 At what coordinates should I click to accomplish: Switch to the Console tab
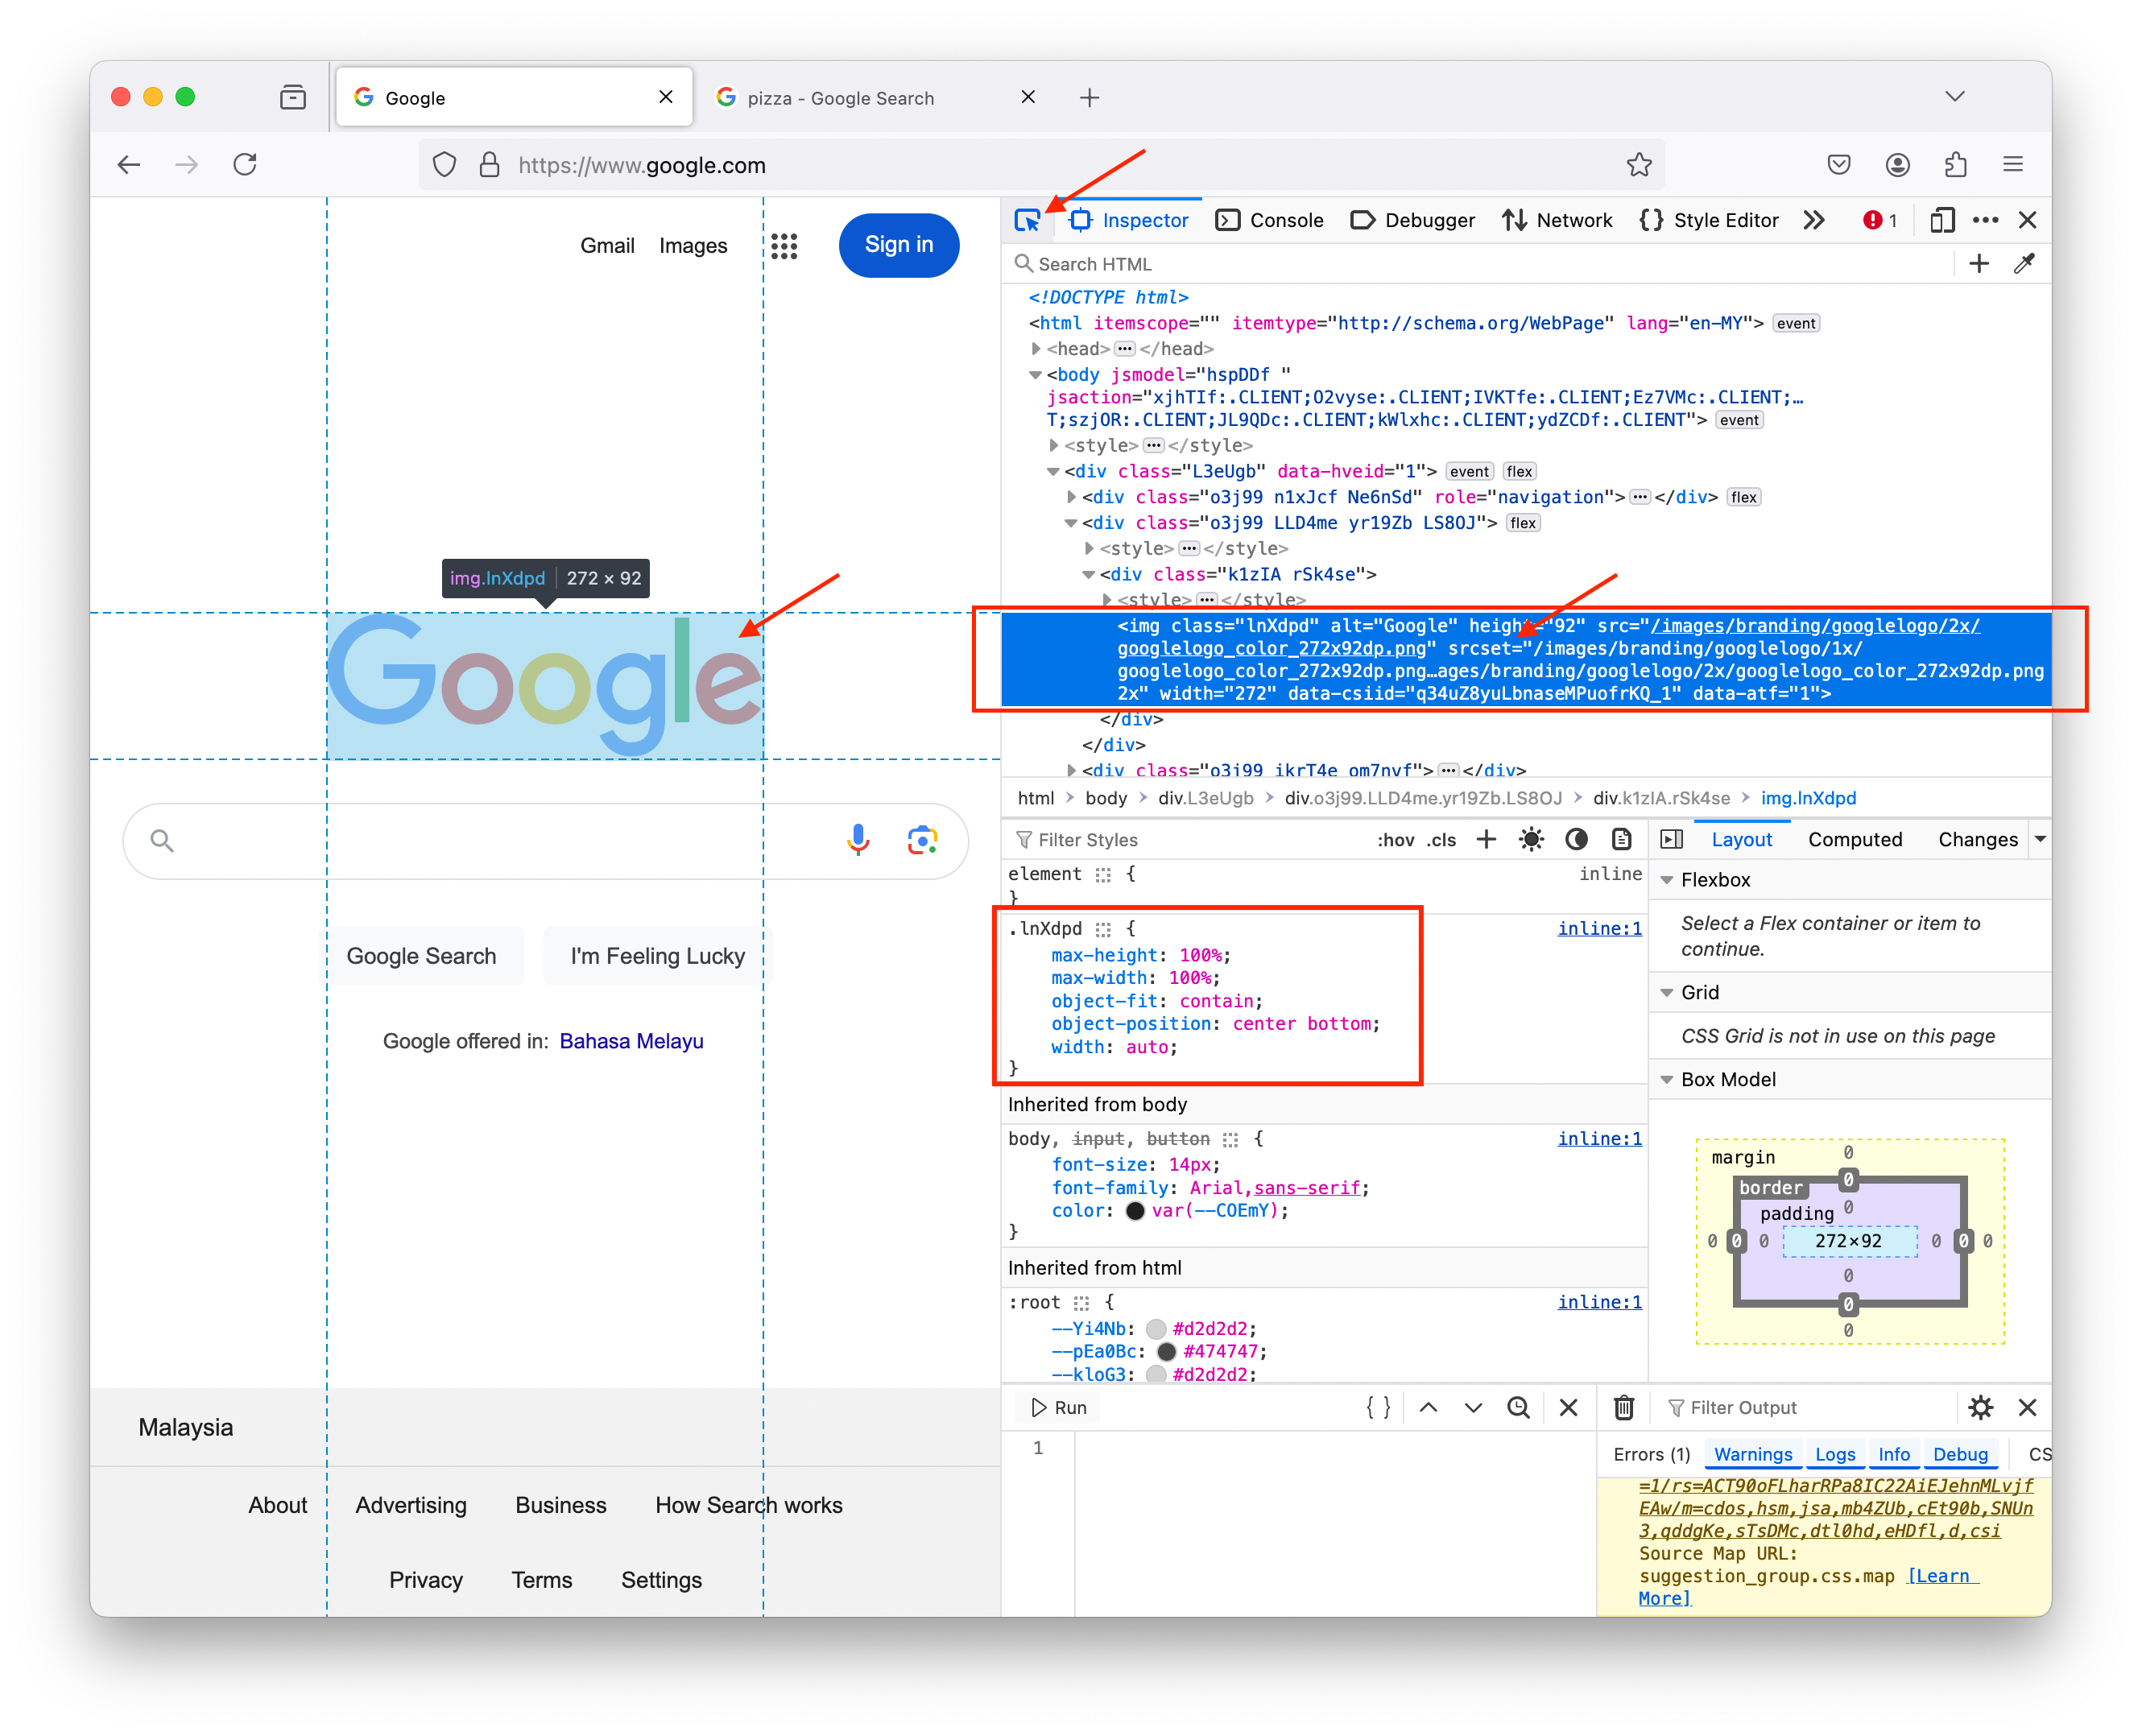pyautogui.click(x=1269, y=220)
